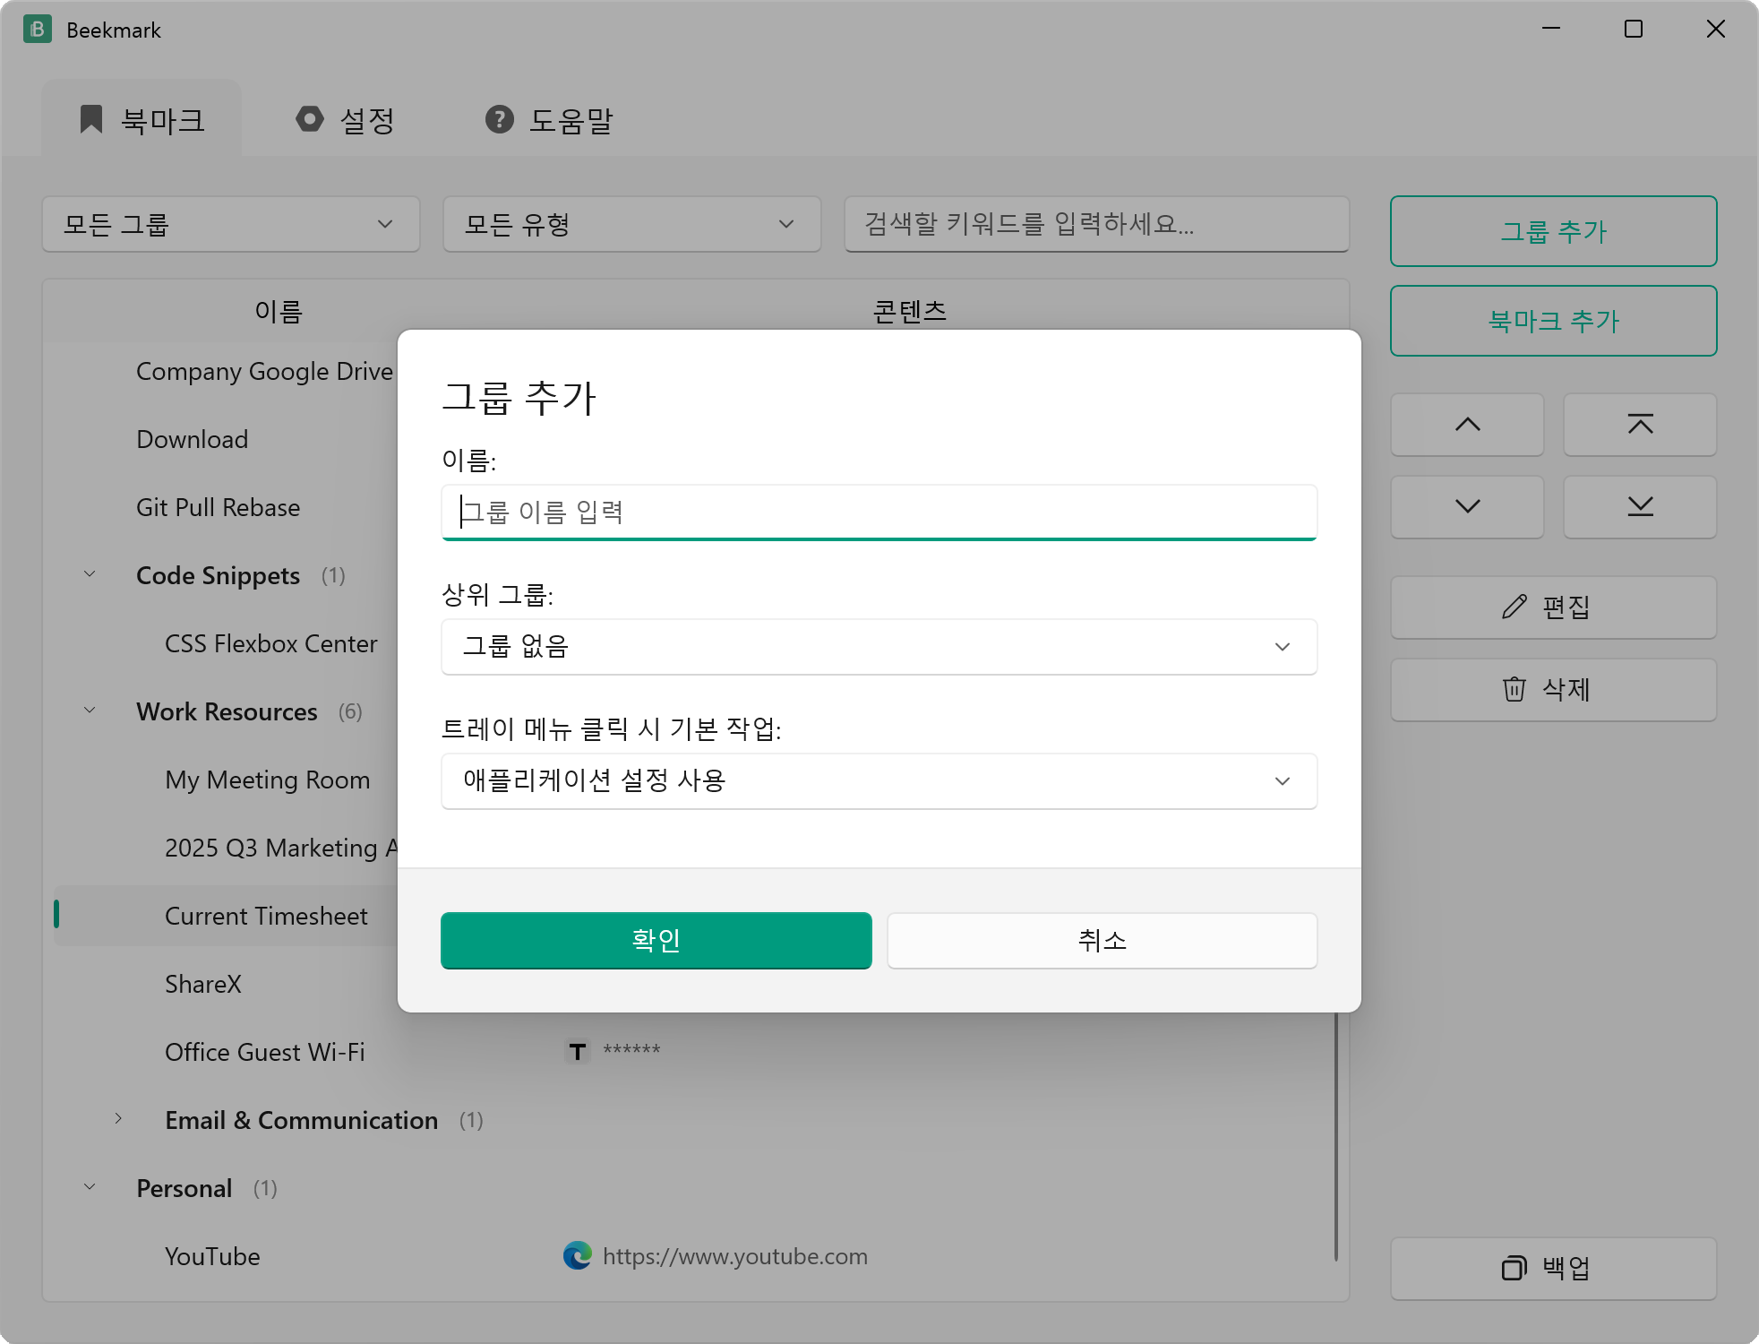Click the Personal group name
The height and width of the screenshot is (1344, 1759).
tap(184, 1188)
